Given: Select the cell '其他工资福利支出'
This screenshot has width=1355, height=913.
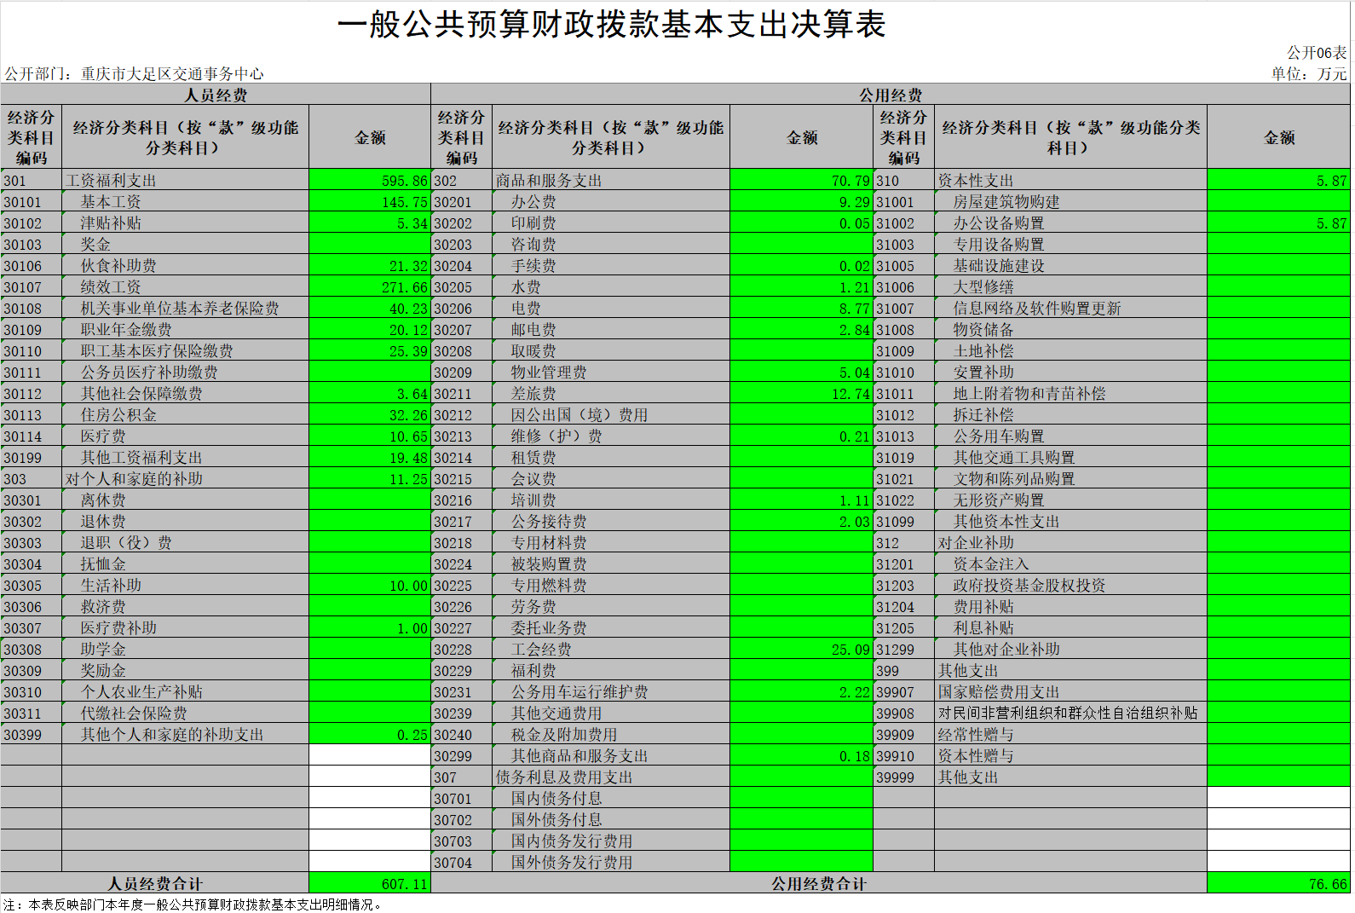Looking at the screenshot, I should pyautogui.click(x=185, y=457).
